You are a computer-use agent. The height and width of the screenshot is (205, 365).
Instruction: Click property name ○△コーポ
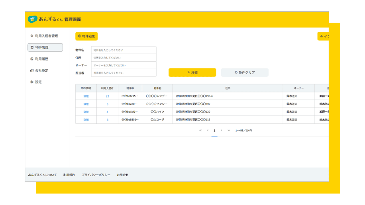pos(157,120)
